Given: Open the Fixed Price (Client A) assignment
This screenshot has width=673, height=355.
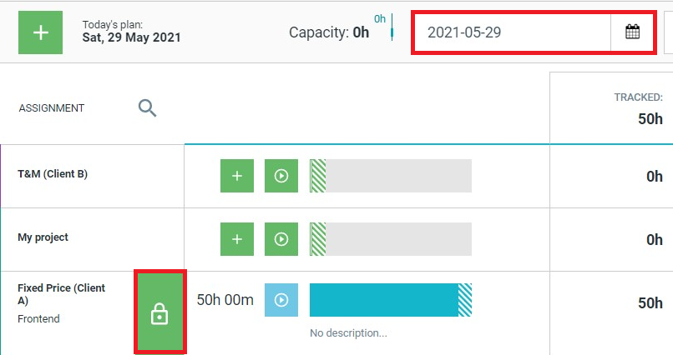Looking at the screenshot, I should [62, 294].
